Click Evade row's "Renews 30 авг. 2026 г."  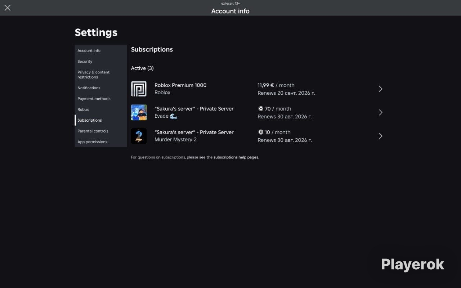(x=285, y=117)
